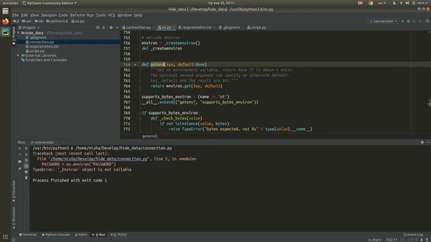Select requiremetns.txt in the project tree
The image size is (431, 242).
42,46
